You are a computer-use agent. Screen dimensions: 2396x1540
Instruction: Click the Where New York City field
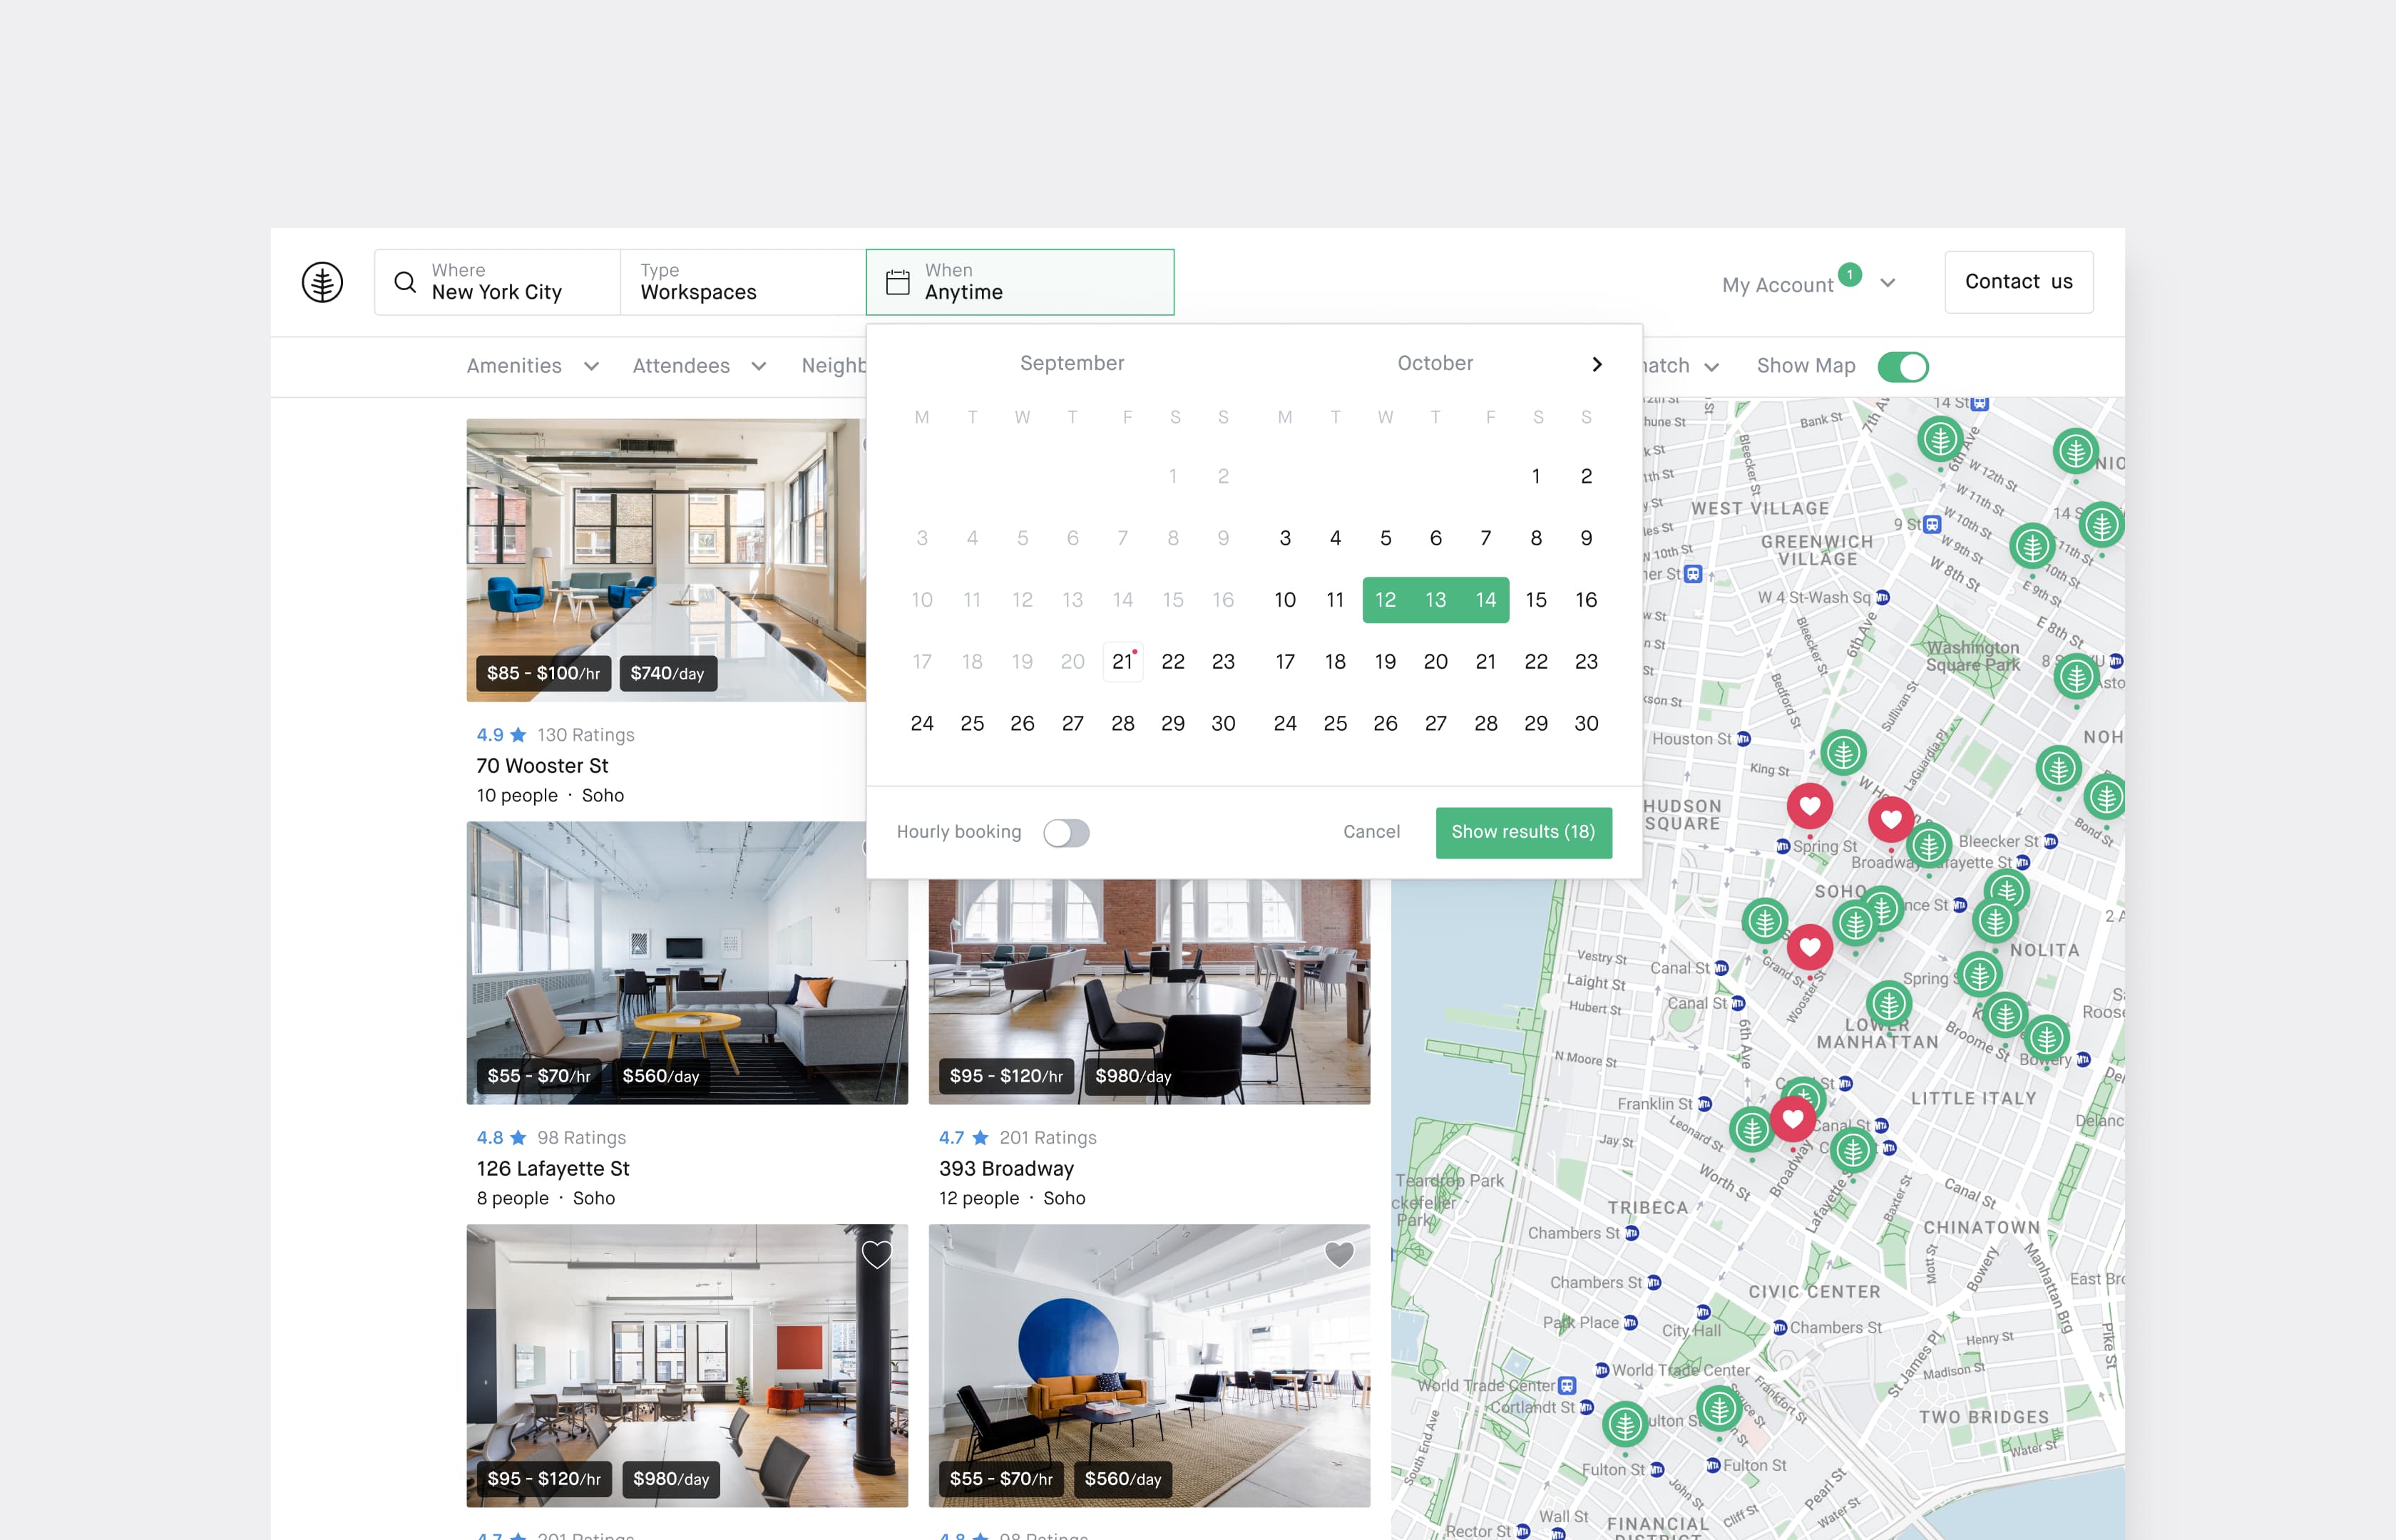pos(497,282)
